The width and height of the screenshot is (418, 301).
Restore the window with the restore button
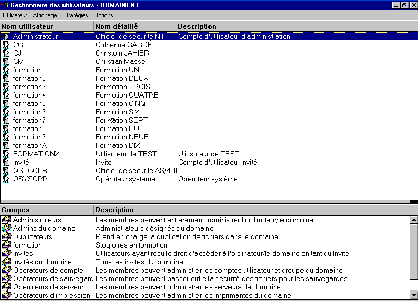click(x=404, y=5)
